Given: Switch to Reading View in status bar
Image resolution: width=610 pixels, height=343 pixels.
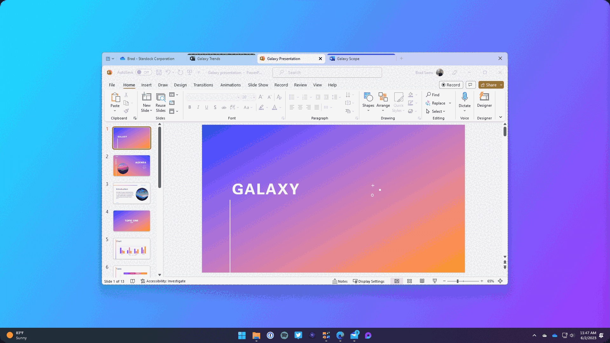Looking at the screenshot, I should click(422, 281).
